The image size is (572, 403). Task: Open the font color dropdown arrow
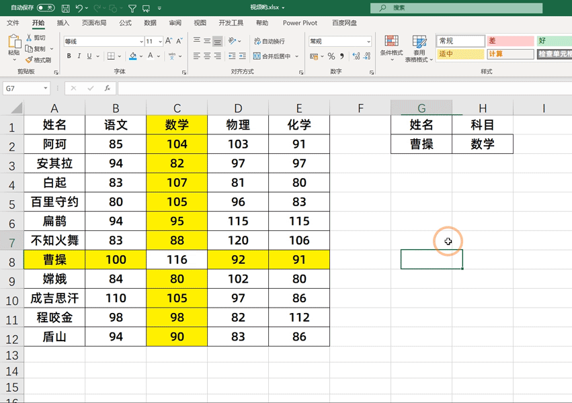point(159,56)
